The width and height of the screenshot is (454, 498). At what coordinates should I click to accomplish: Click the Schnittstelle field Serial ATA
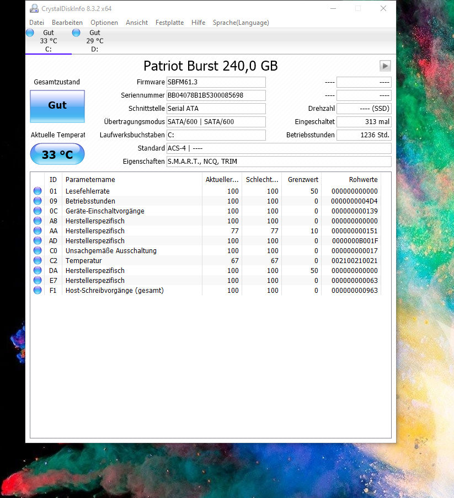pos(216,109)
